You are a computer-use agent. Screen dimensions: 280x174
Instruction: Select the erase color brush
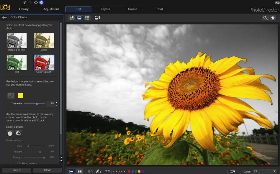click(x=10, y=133)
